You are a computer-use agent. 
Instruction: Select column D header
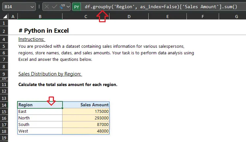(x=129, y=16)
